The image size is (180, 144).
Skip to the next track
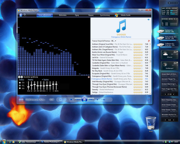pos(91,100)
